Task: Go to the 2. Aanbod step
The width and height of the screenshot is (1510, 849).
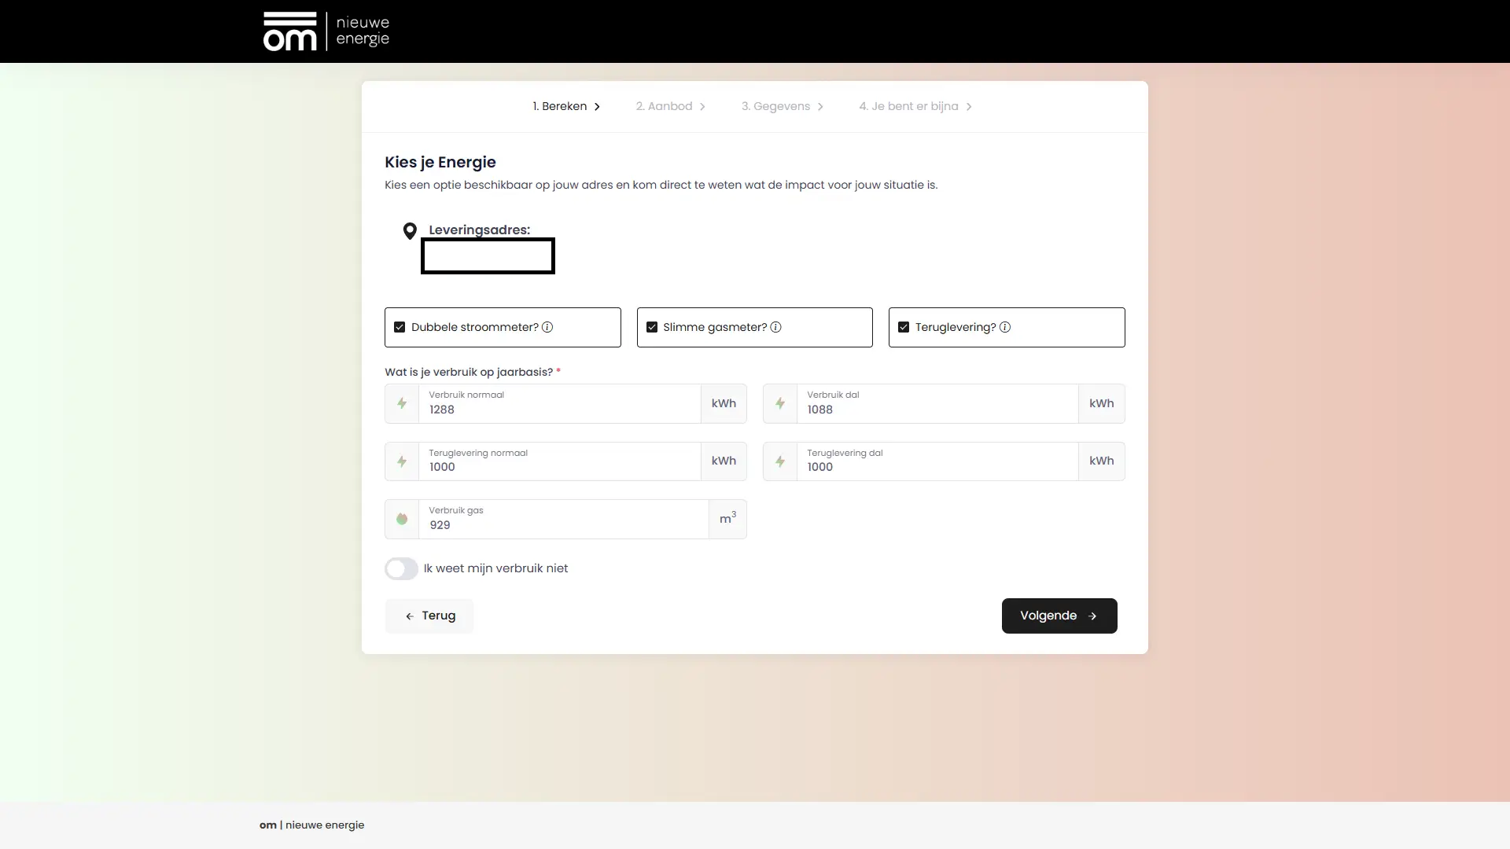Action: [664, 106]
